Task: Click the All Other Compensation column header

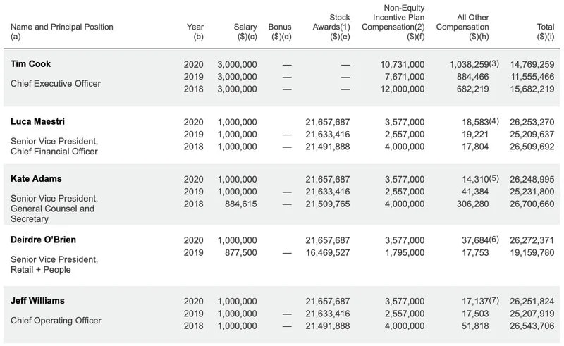Action: tap(462, 27)
